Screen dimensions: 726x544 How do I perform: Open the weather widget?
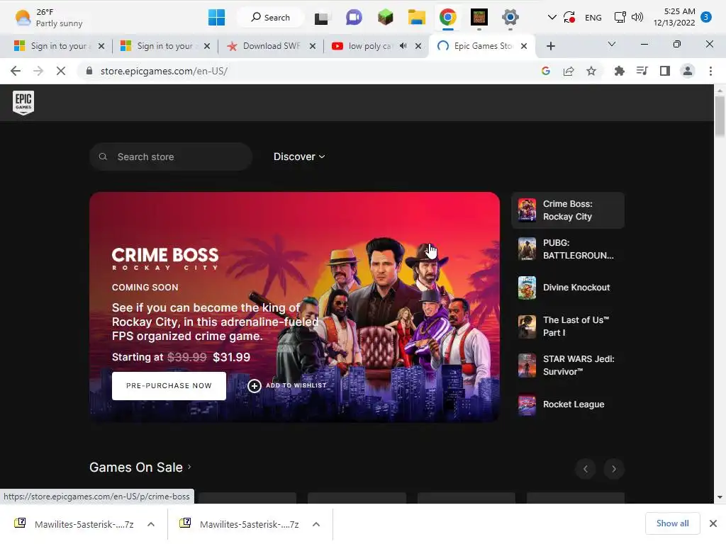pos(49,18)
